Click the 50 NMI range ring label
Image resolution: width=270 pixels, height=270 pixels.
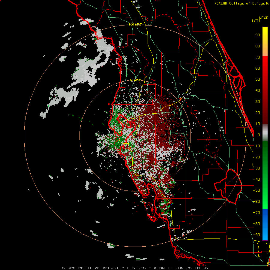tap(135, 80)
